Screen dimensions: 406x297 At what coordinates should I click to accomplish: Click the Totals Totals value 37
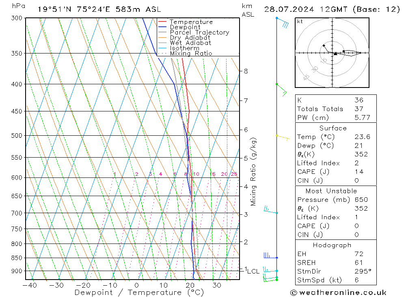[x=359, y=109]
